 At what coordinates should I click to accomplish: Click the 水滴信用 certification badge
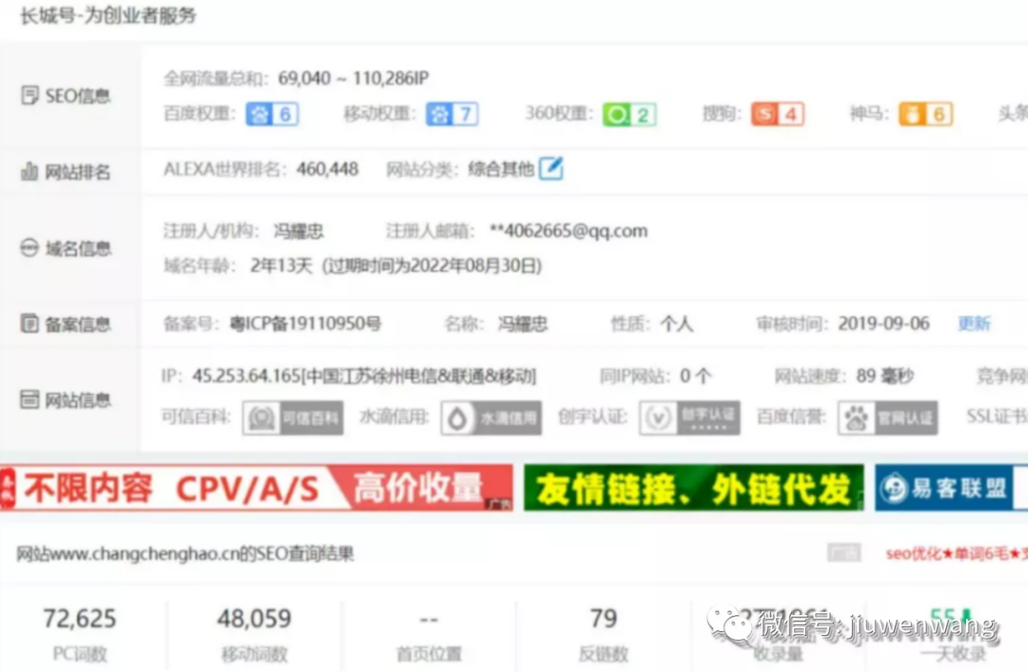pyautogui.click(x=491, y=418)
